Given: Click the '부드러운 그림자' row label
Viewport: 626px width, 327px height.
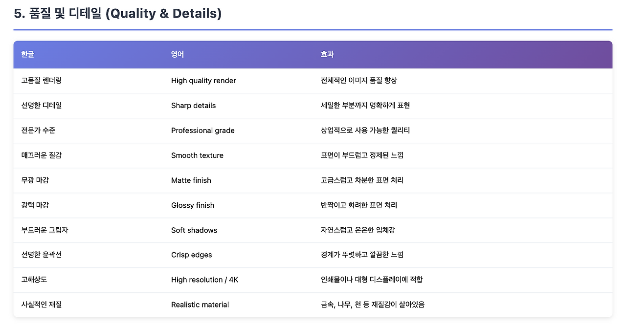Looking at the screenshot, I should pos(45,230).
